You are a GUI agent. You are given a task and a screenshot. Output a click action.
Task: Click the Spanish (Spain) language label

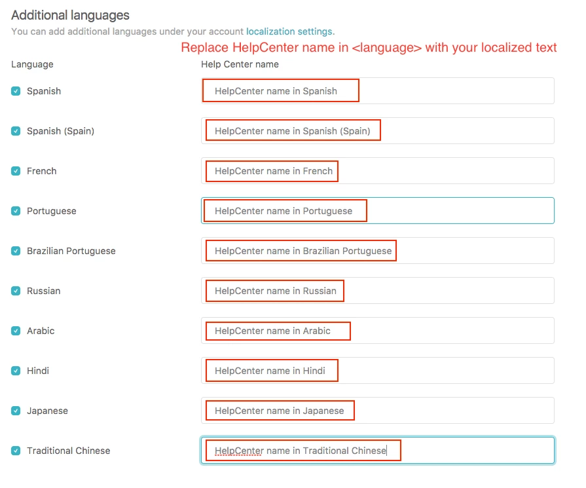pos(60,131)
